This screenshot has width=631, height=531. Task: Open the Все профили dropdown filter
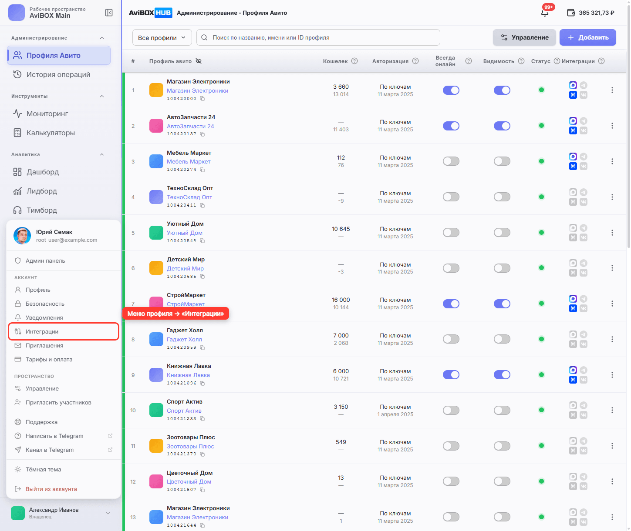(x=162, y=37)
